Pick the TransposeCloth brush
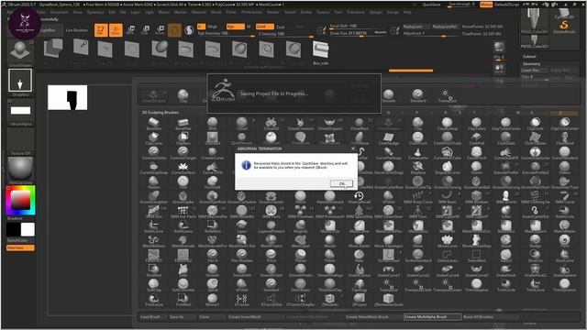 click(418, 285)
